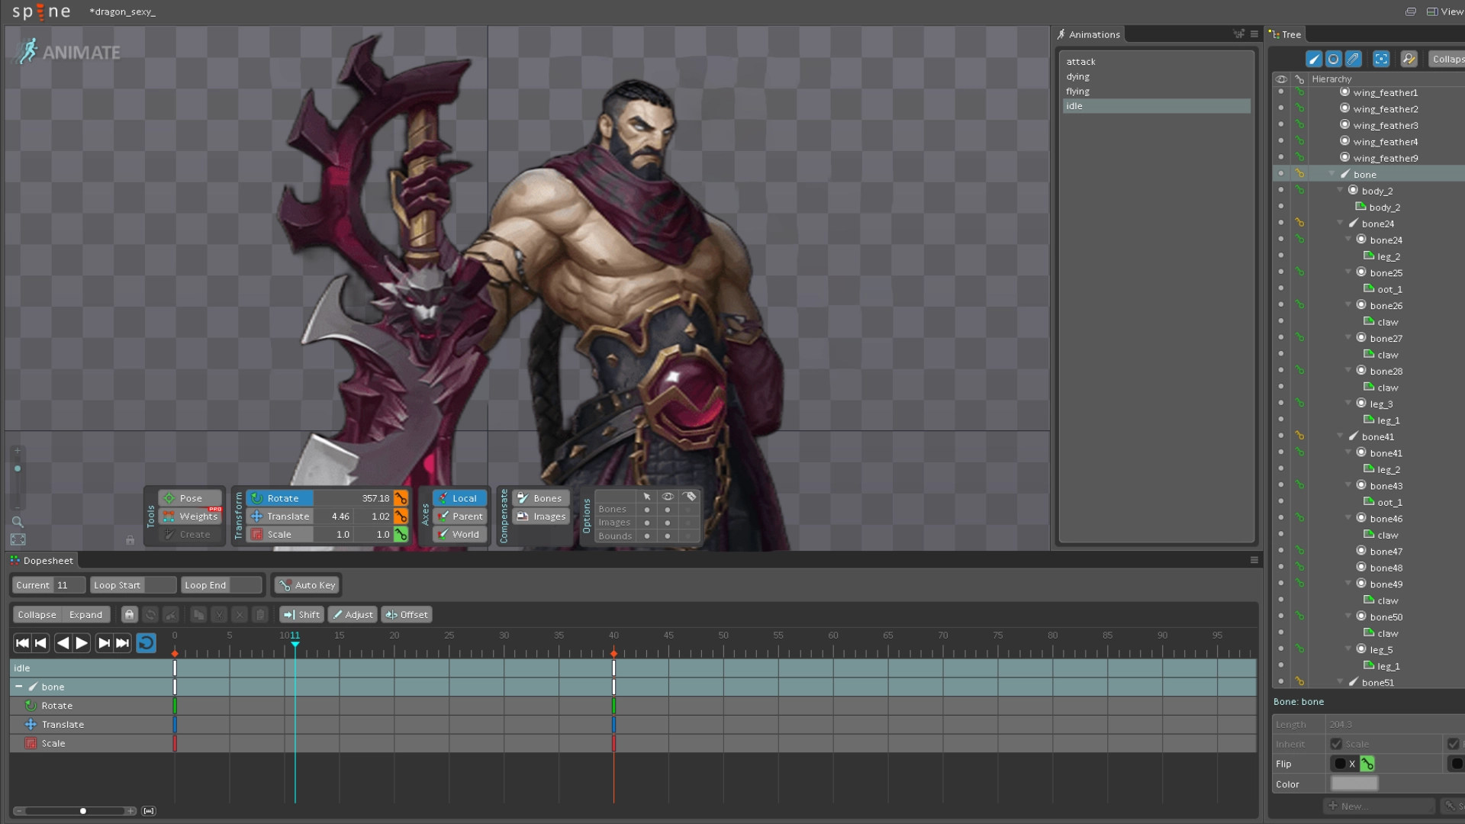
Task: Select the flying animation
Action: [x=1156, y=92]
